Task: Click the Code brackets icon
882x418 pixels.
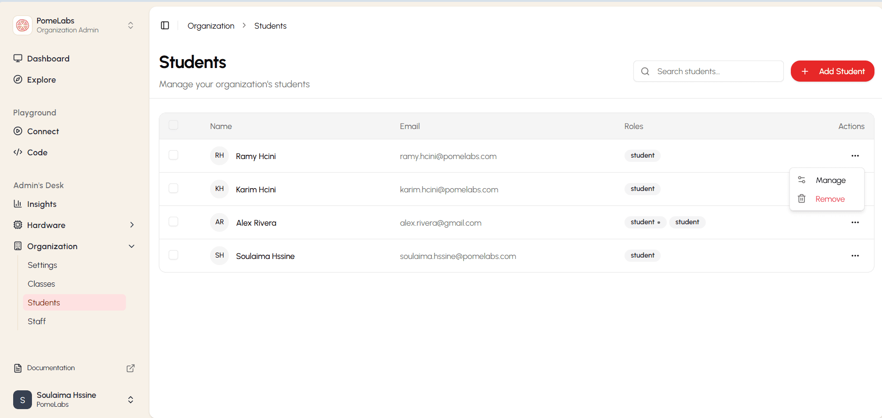Action: 18,152
